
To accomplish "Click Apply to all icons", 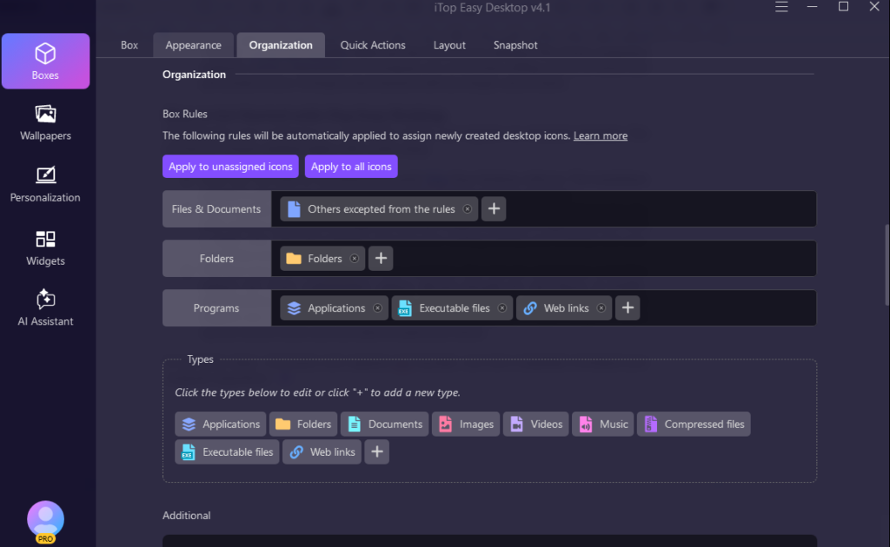I will coord(351,166).
